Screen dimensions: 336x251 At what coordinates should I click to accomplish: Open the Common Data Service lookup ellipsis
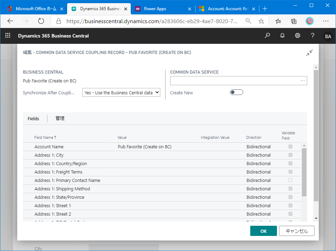click(303, 81)
